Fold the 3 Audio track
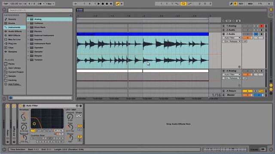Image resolution: width=275 pixels, height=154 pixels. coord(223,34)
